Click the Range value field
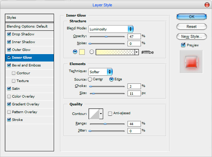Screen dimensions: 212x157 coord(134,124)
